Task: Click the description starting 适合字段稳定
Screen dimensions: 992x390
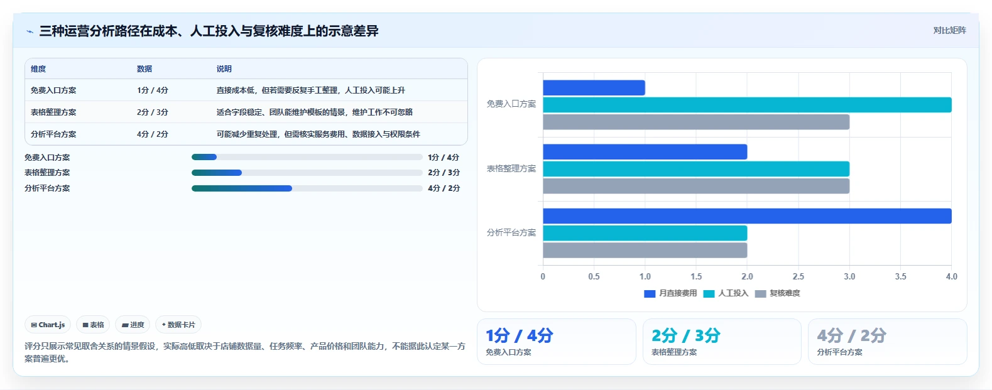Action: click(315, 112)
